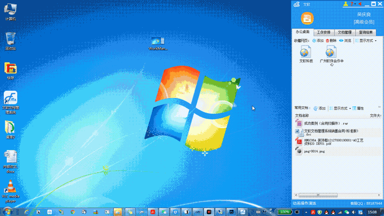Select the 快存 FMS desktop shortcut
Viewport: 384px width, 216px height.
tap(10, 71)
